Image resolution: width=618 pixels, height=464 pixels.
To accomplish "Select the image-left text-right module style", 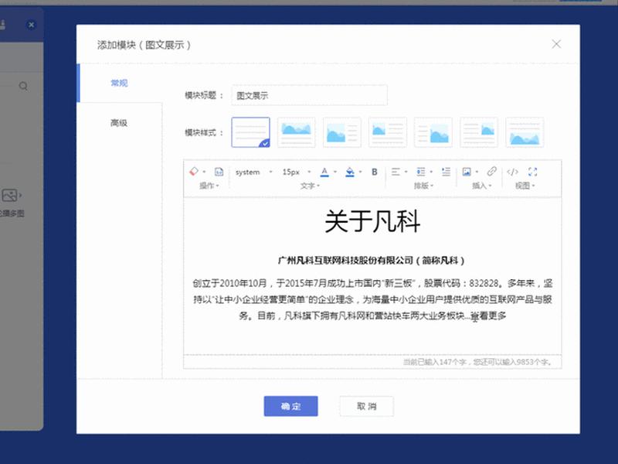I will pyautogui.click(x=342, y=132).
